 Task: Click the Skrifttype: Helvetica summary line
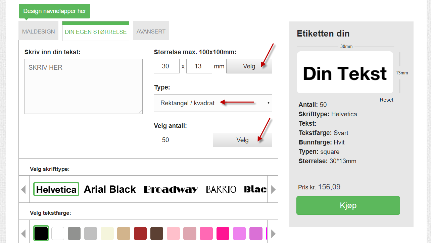328,114
